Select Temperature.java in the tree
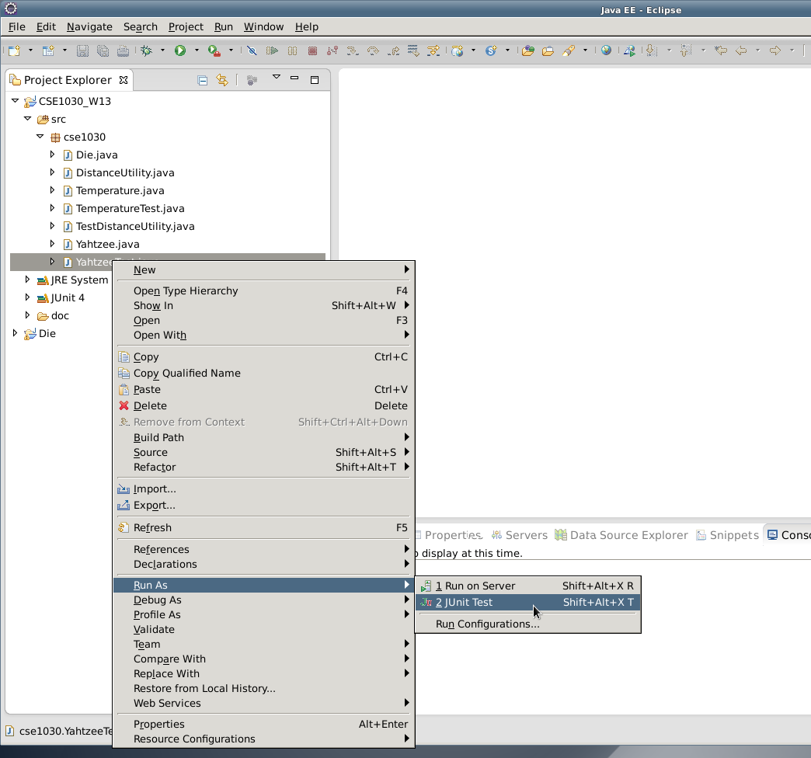The image size is (811, 758). pyautogui.click(x=120, y=191)
